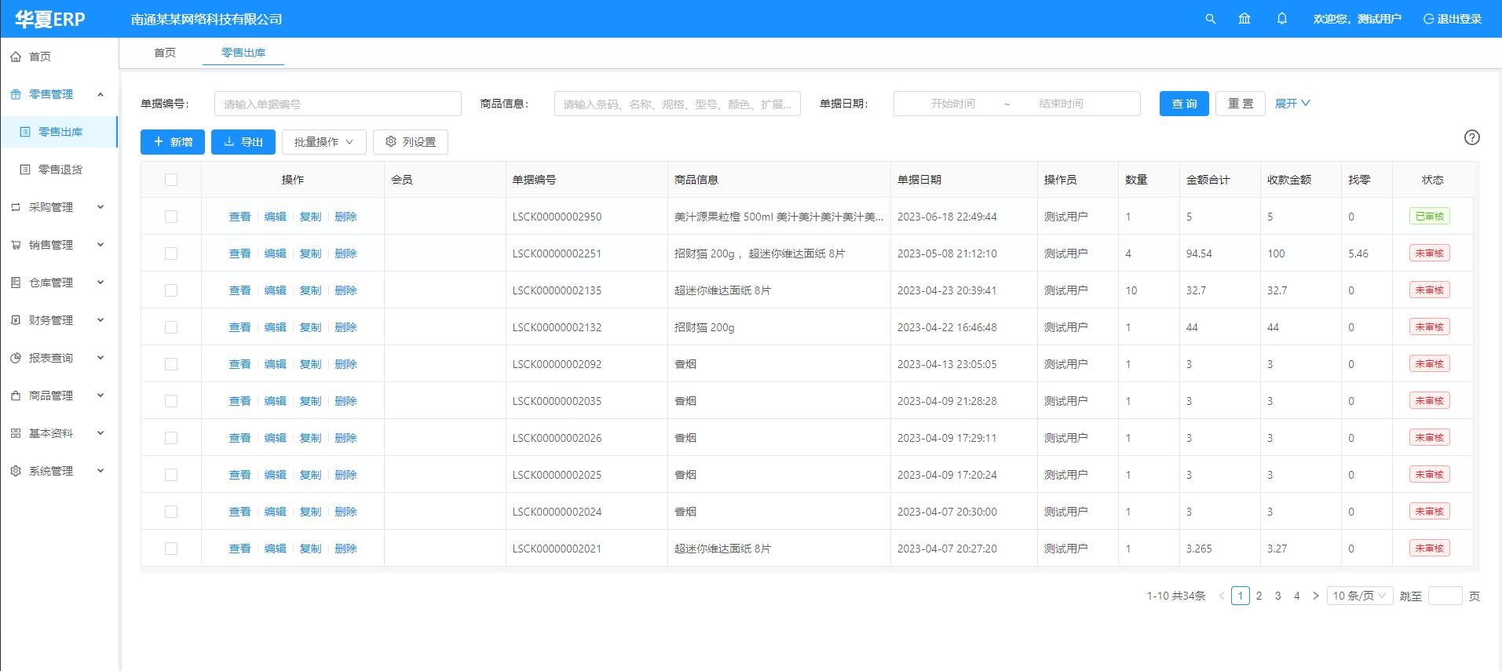Click 编辑 for order LSCK00000002251
1502x671 pixels.
[x=275, y=253]
